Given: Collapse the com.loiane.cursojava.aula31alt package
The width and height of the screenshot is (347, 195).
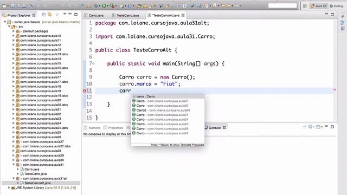Looking at the screenshot, I should [x=14, y=178].
